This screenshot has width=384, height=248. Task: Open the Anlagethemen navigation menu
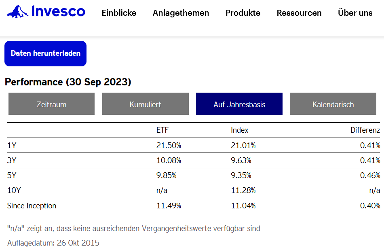pyautogui.click(x=181, y=13)
